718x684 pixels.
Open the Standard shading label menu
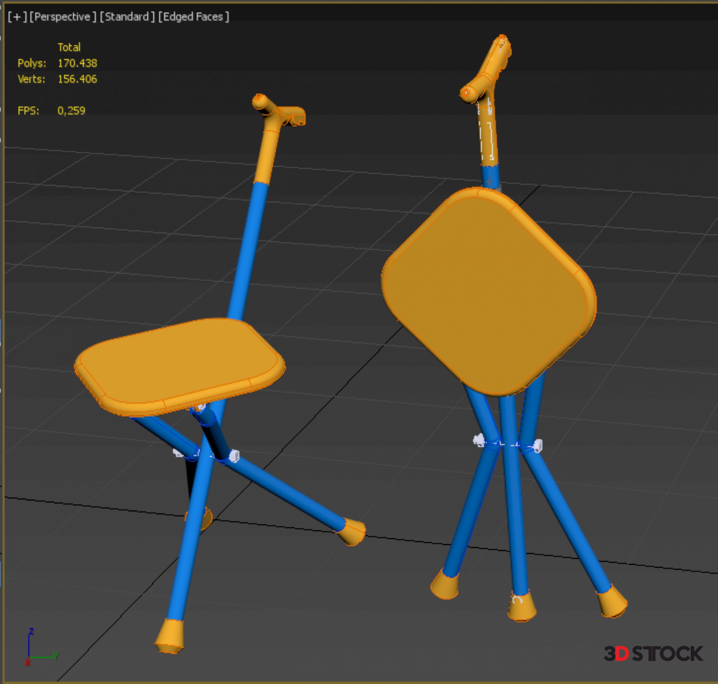(127, 17)
